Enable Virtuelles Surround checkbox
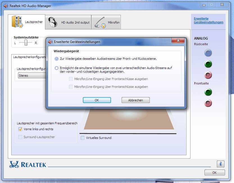The width and height of the screenshot is (234, 183). 83,138
